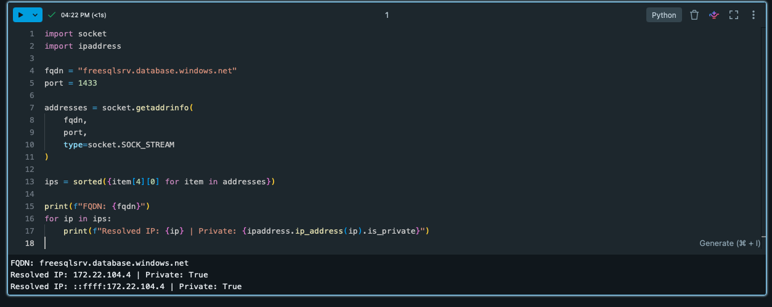This screenshot has width=772, height=307.
Task: Open the run options dropdown arrow
Action: 35,15
